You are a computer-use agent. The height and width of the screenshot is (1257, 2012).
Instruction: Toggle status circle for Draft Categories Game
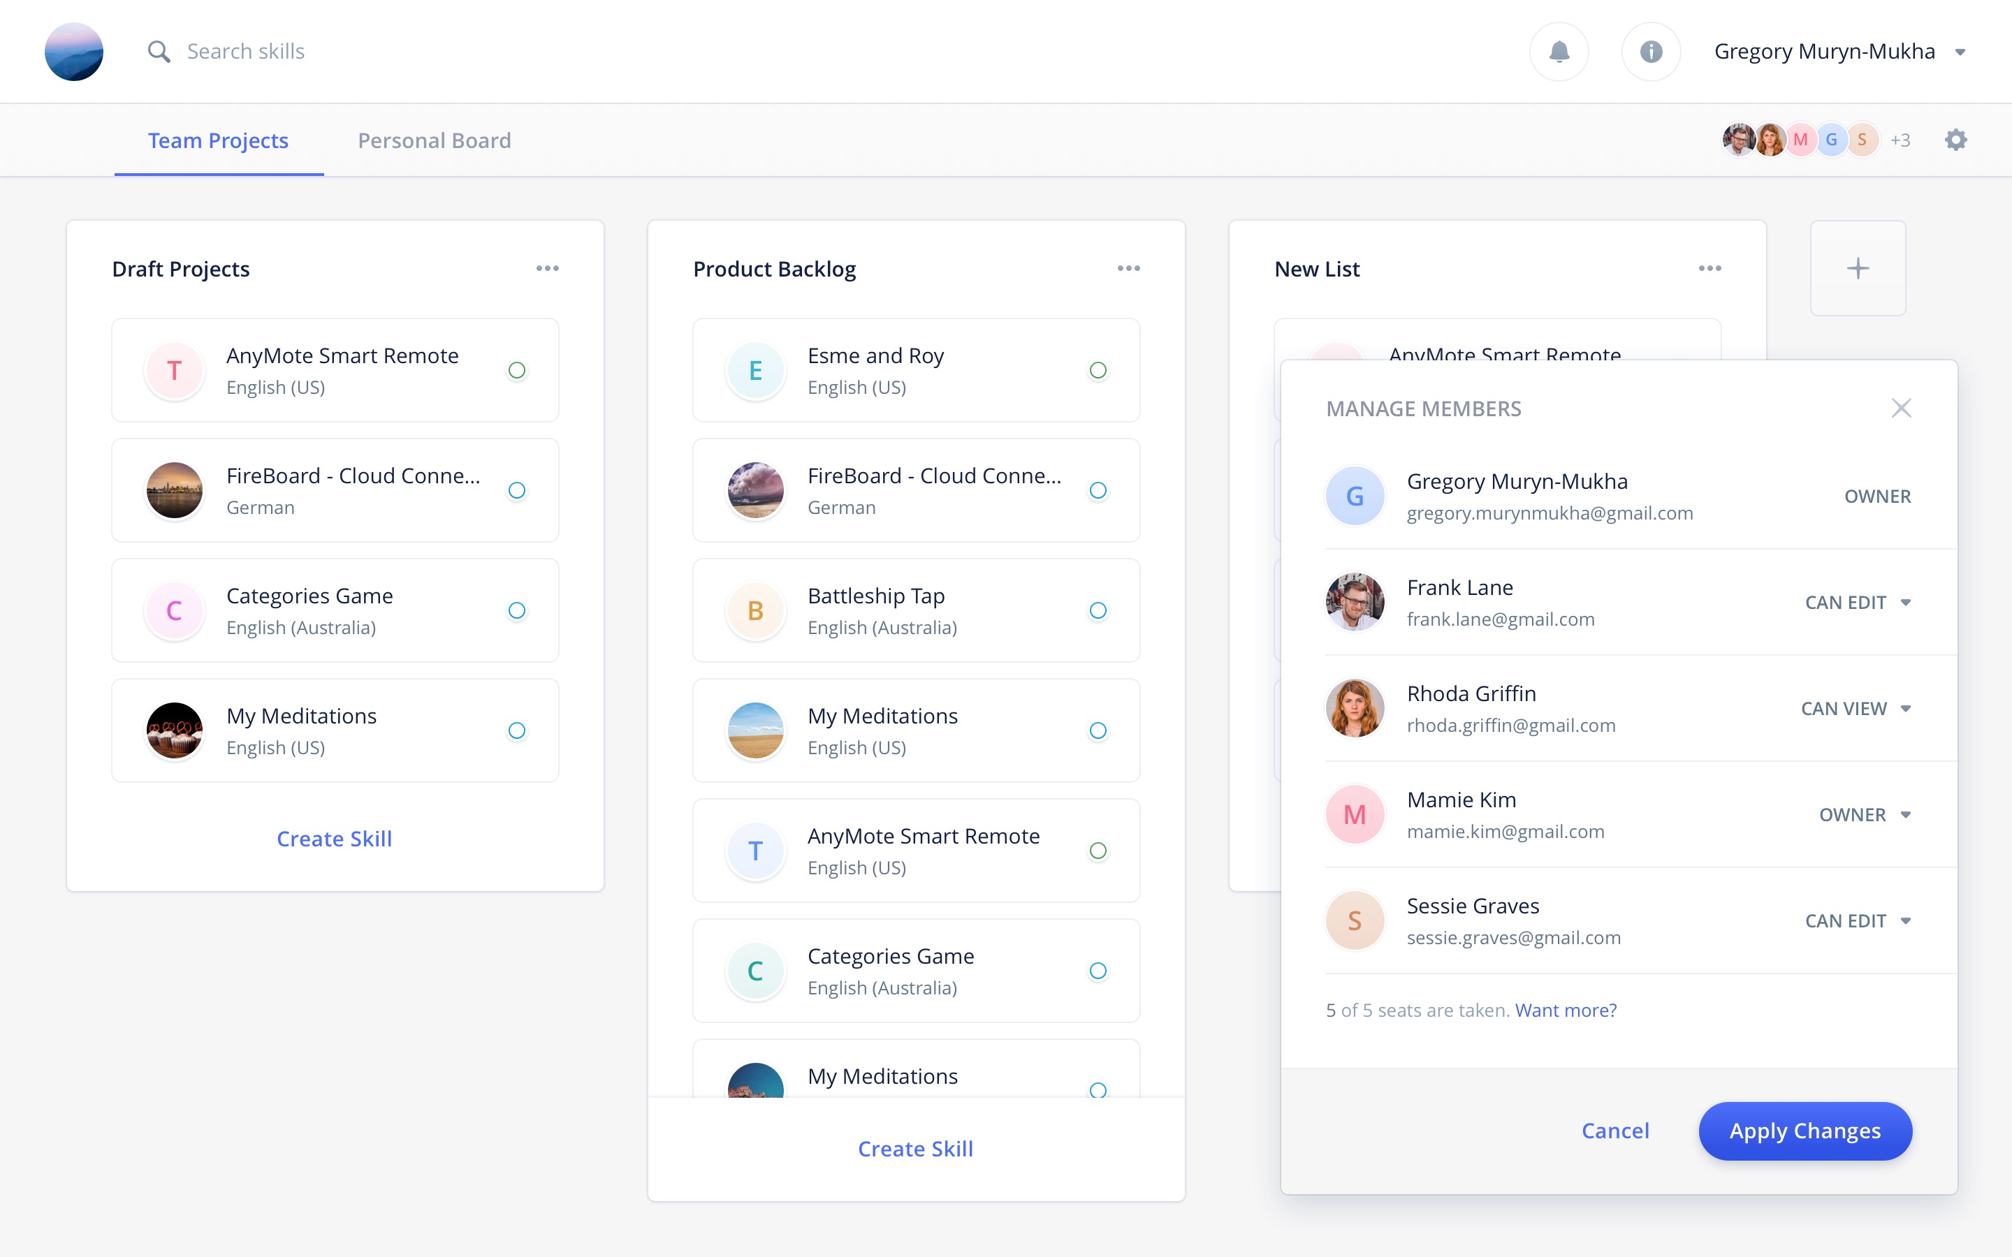516,611
